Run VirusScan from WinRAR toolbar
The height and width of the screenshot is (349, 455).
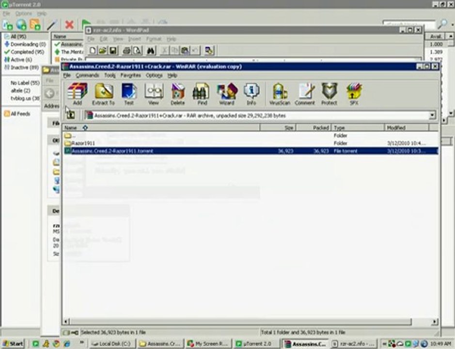coord(280,94)
